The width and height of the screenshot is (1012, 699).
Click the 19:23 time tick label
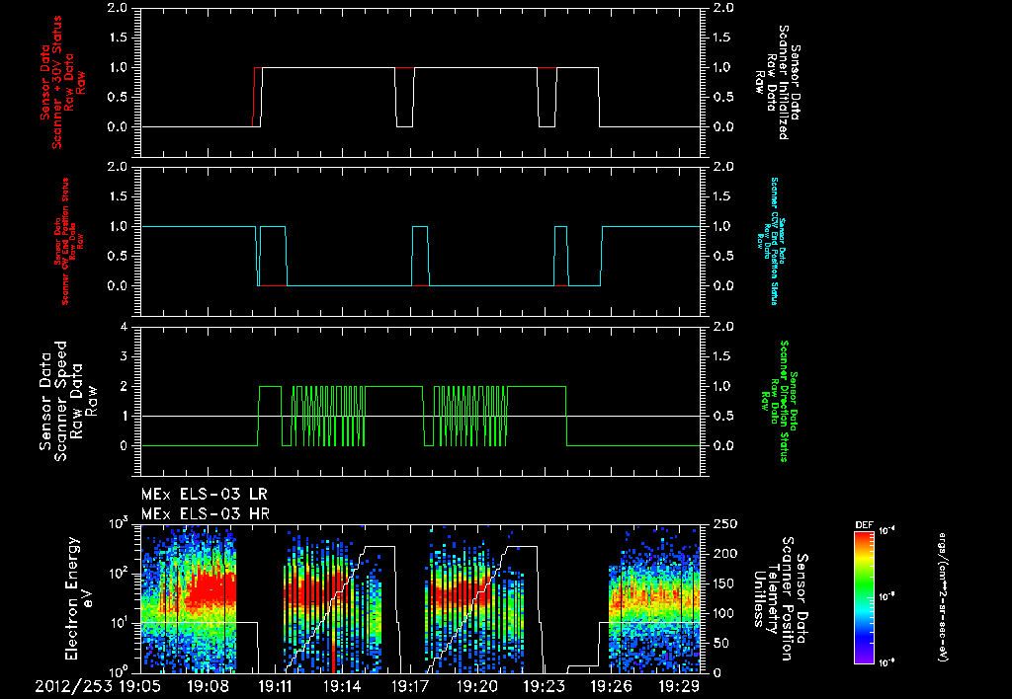coord(545,687)
